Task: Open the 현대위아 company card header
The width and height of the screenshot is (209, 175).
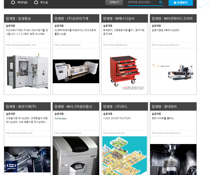Action: 173,106
